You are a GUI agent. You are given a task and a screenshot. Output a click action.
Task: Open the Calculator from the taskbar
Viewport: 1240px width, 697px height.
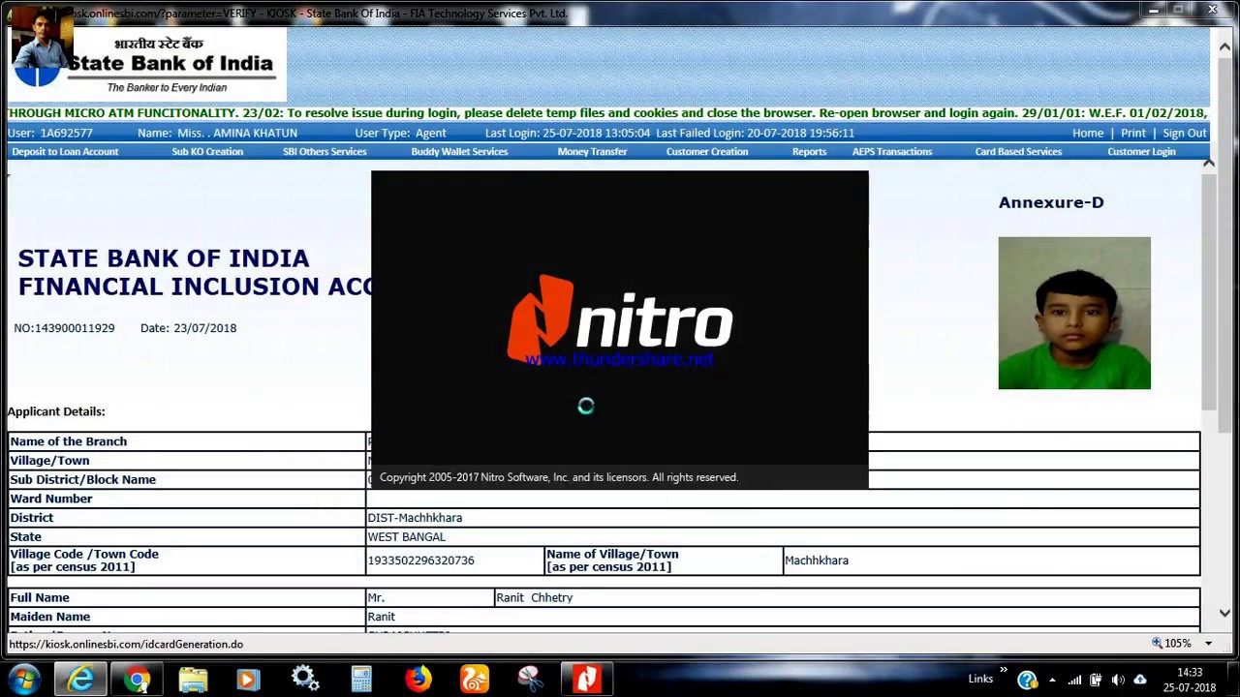tap(361, 680)
